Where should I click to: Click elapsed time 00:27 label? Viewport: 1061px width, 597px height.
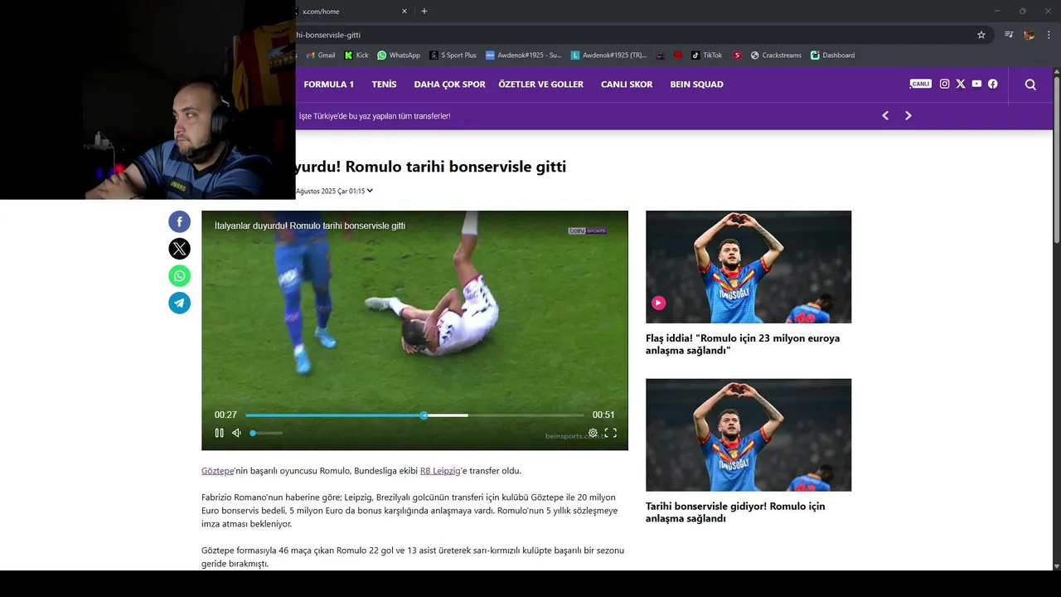point(225,415)
